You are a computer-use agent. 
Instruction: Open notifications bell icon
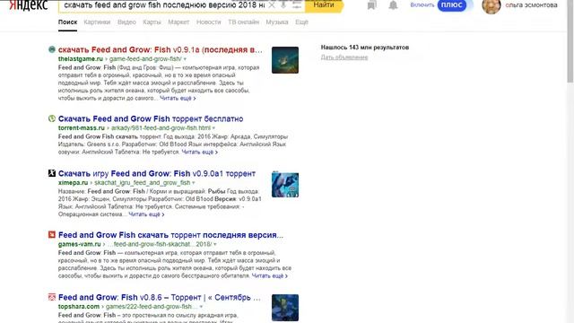click(x=393, y=5)
